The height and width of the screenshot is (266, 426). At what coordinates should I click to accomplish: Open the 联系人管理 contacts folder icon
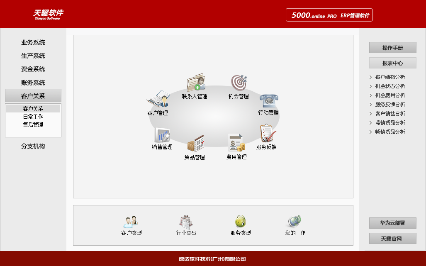coord(196,83)
